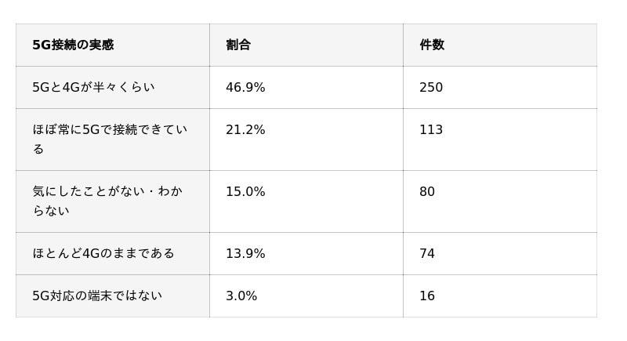
Task: Select the ほとんど4Gのままである row label
Action: tap(103, 253)
